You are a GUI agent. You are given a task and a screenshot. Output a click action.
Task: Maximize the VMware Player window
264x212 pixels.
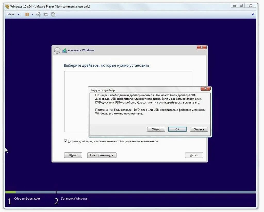(241, 6)
